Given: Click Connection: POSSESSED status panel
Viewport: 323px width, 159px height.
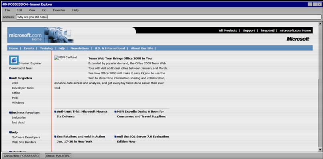Looking at the screenshot, I should [21, 156].
